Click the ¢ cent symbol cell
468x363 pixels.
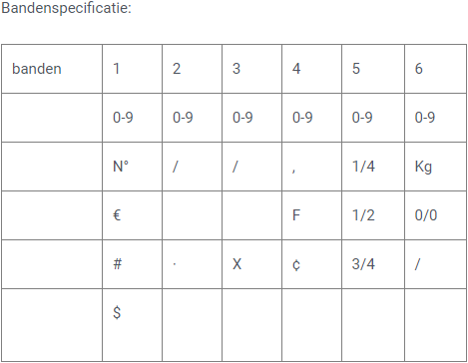311,264
